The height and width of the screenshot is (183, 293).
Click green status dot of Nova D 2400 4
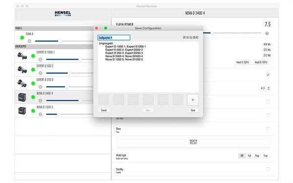pyautogui.click(x=33, y=97)
